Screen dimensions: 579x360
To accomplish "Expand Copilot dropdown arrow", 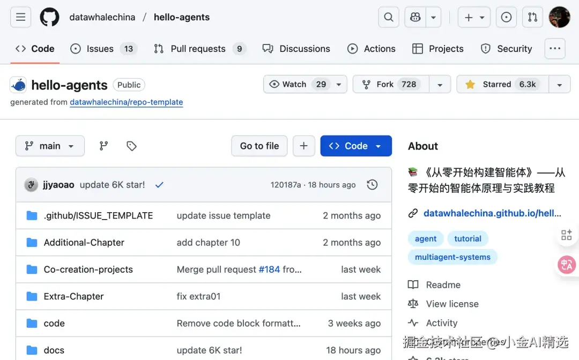I will coord(434,17).
